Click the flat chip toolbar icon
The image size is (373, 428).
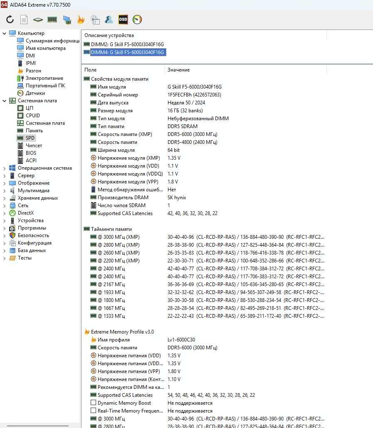coord(38,20)
